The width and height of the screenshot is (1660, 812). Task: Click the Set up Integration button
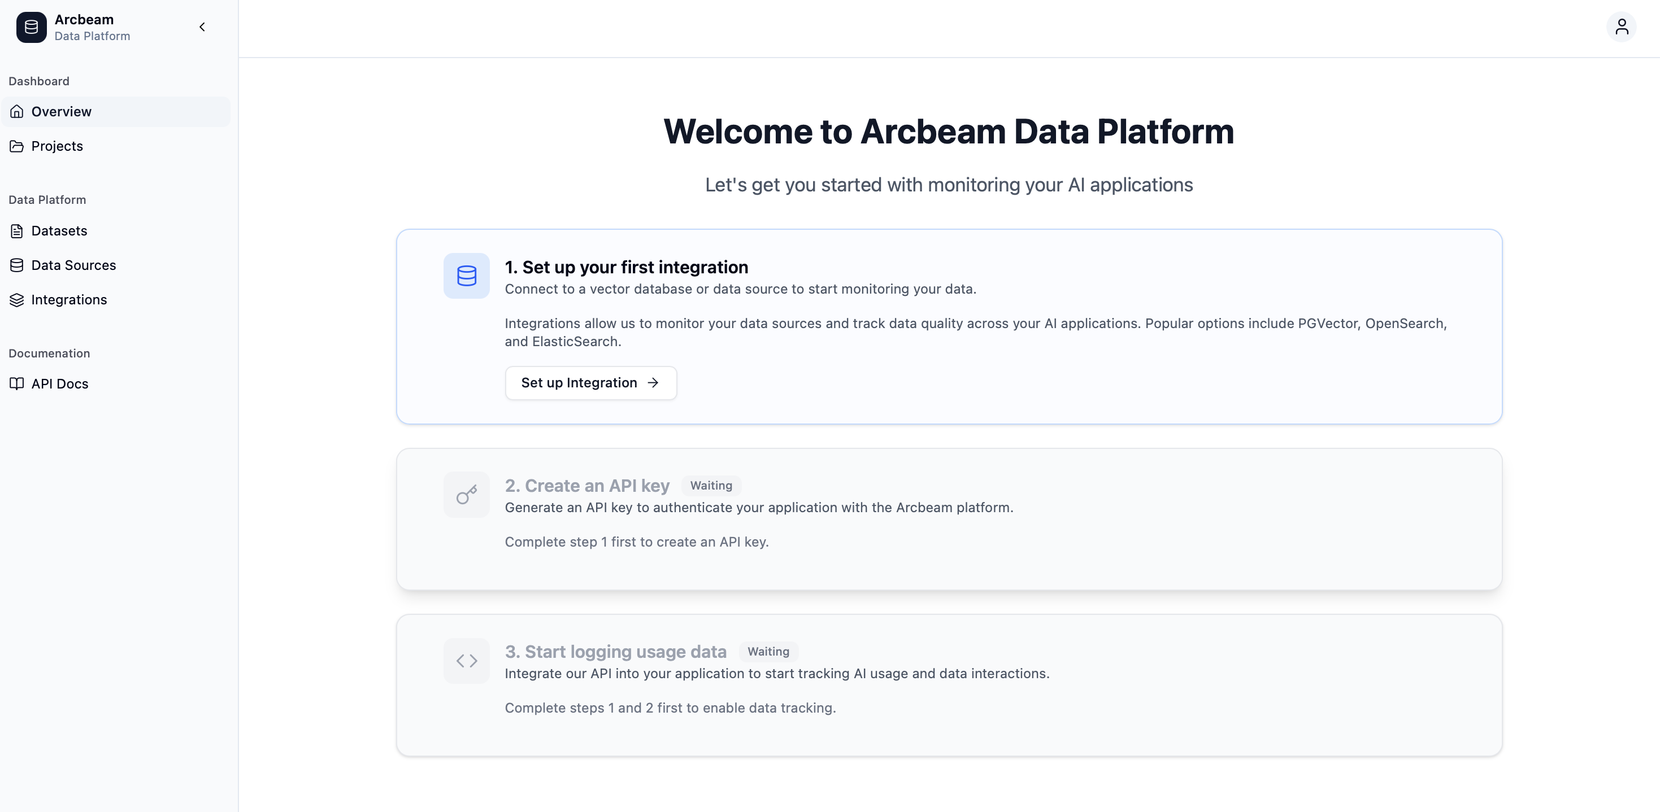(x=590, y=382)
